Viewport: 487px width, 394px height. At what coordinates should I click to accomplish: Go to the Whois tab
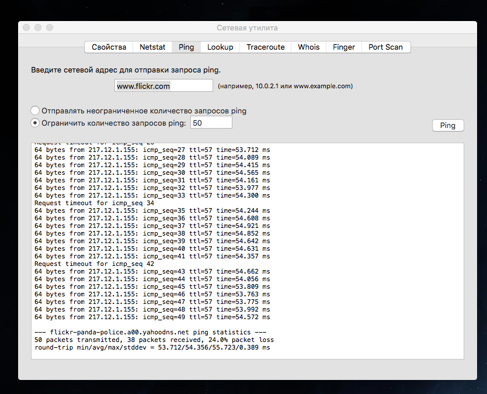coord(309,47)
